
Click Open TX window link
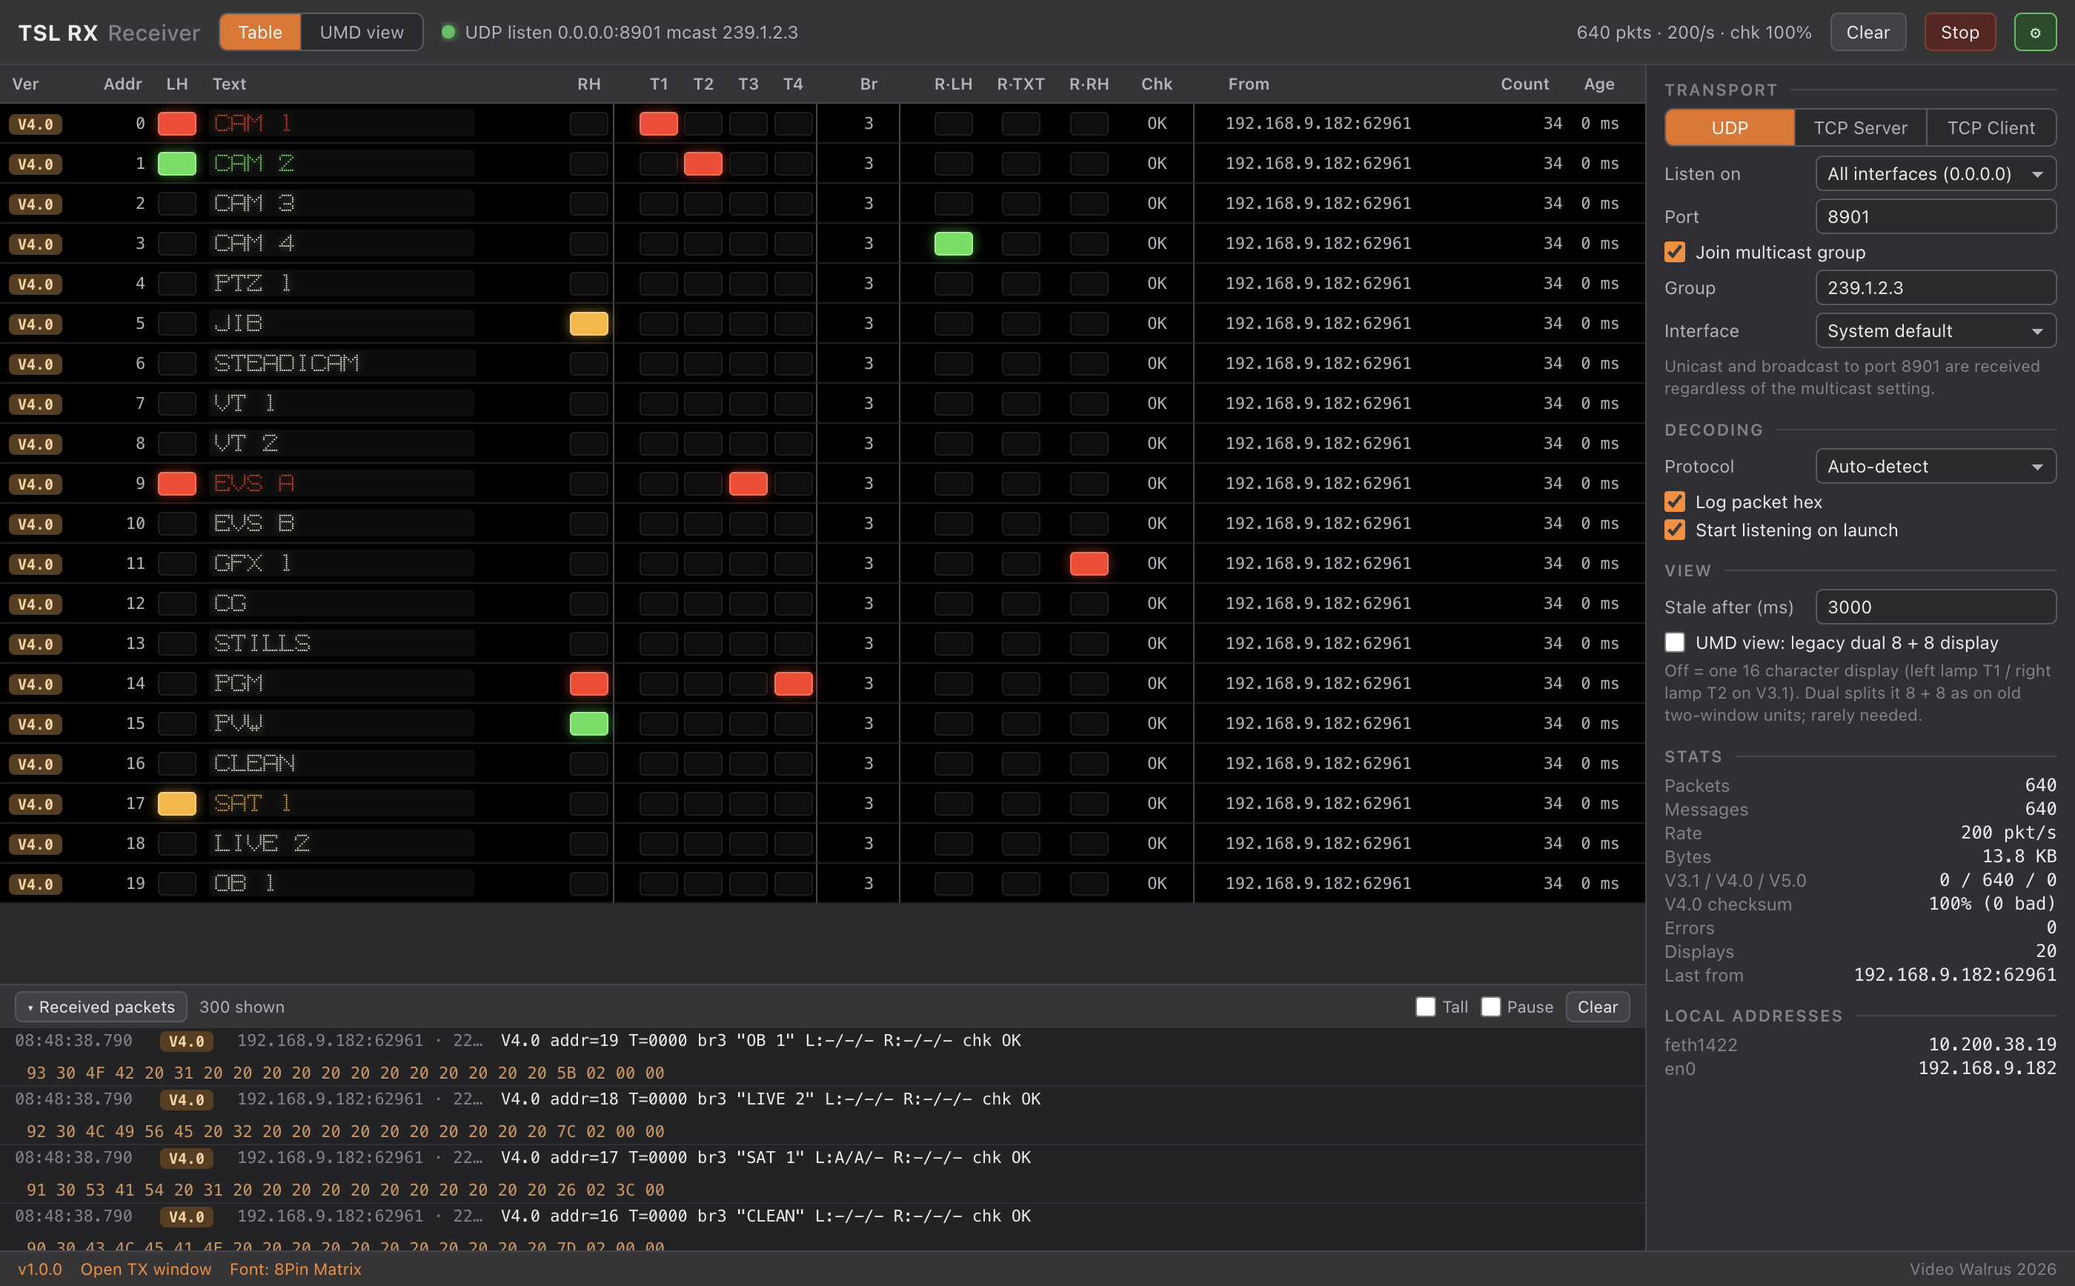click(x=145, y=1269)
